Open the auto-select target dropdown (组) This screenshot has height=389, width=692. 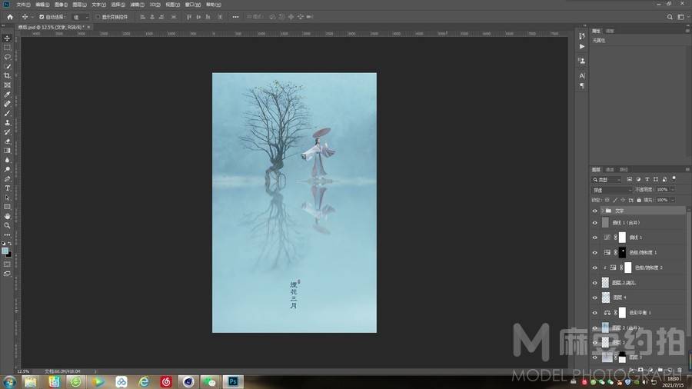80,17
